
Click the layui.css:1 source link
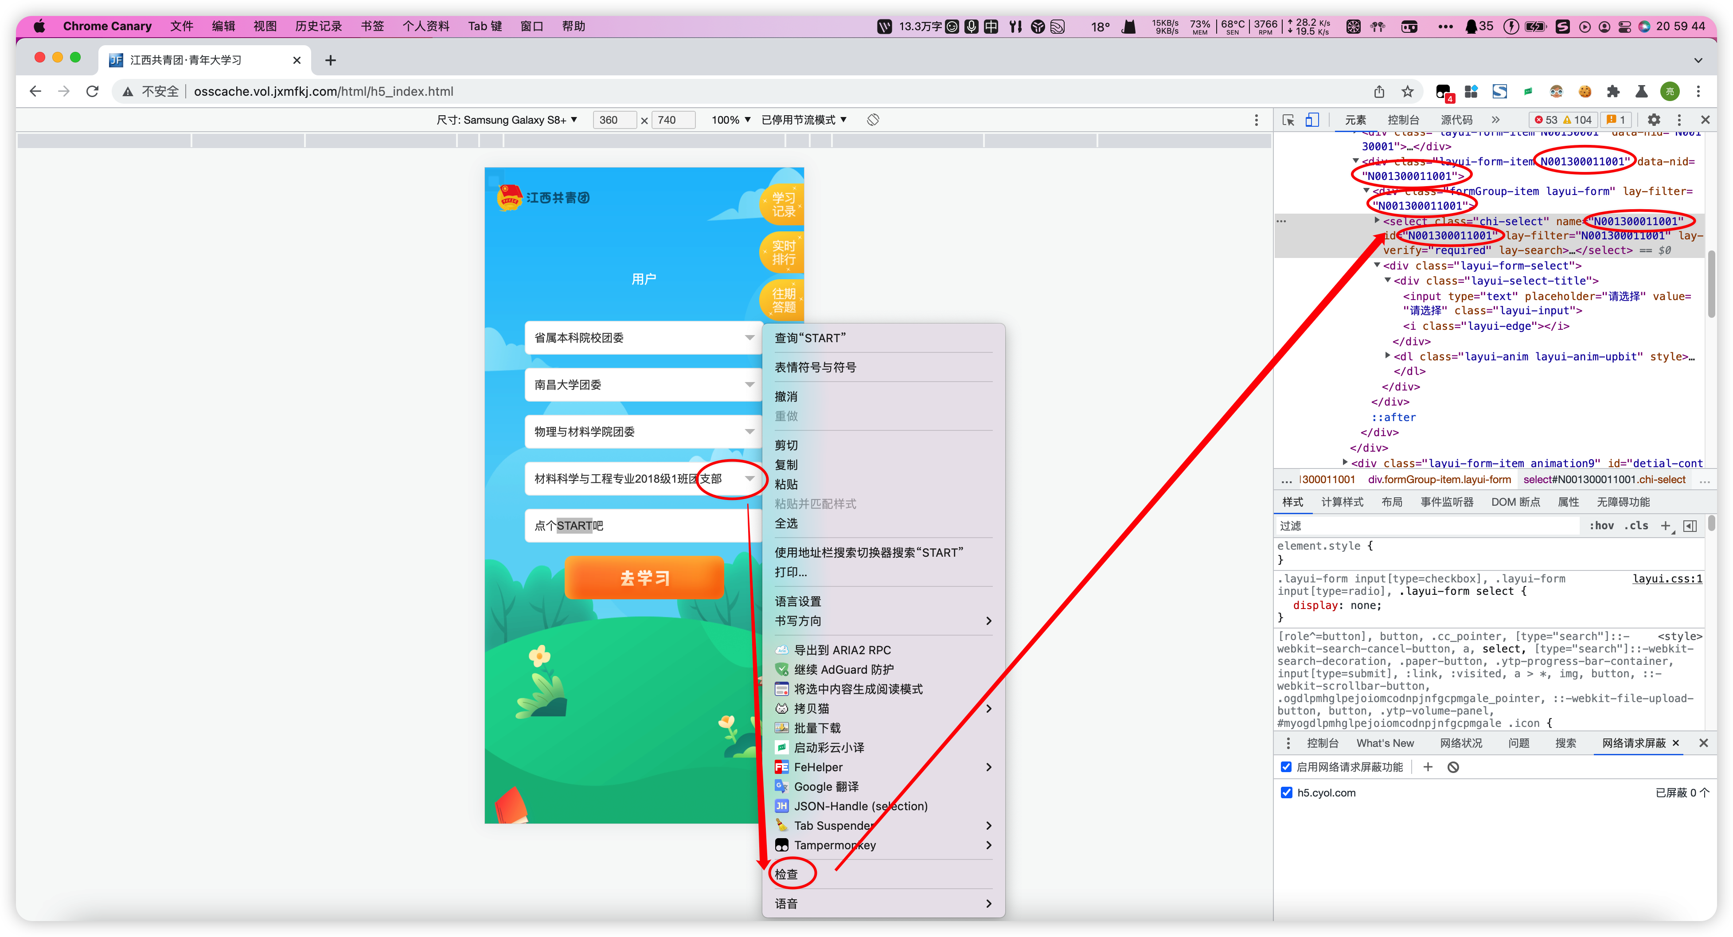point(1667,578)
